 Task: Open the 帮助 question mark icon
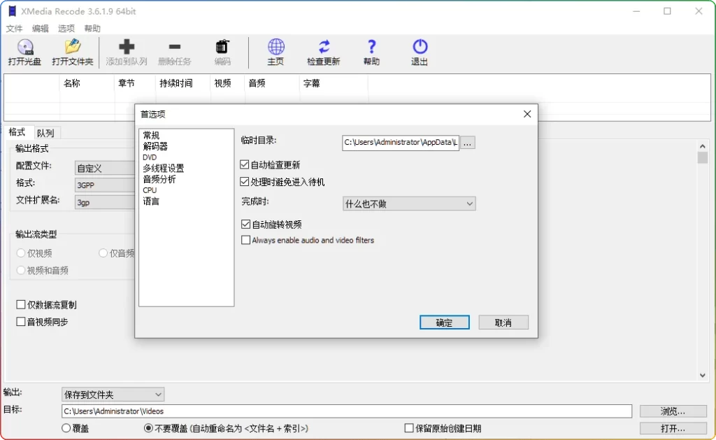click(x=371, y=48)
